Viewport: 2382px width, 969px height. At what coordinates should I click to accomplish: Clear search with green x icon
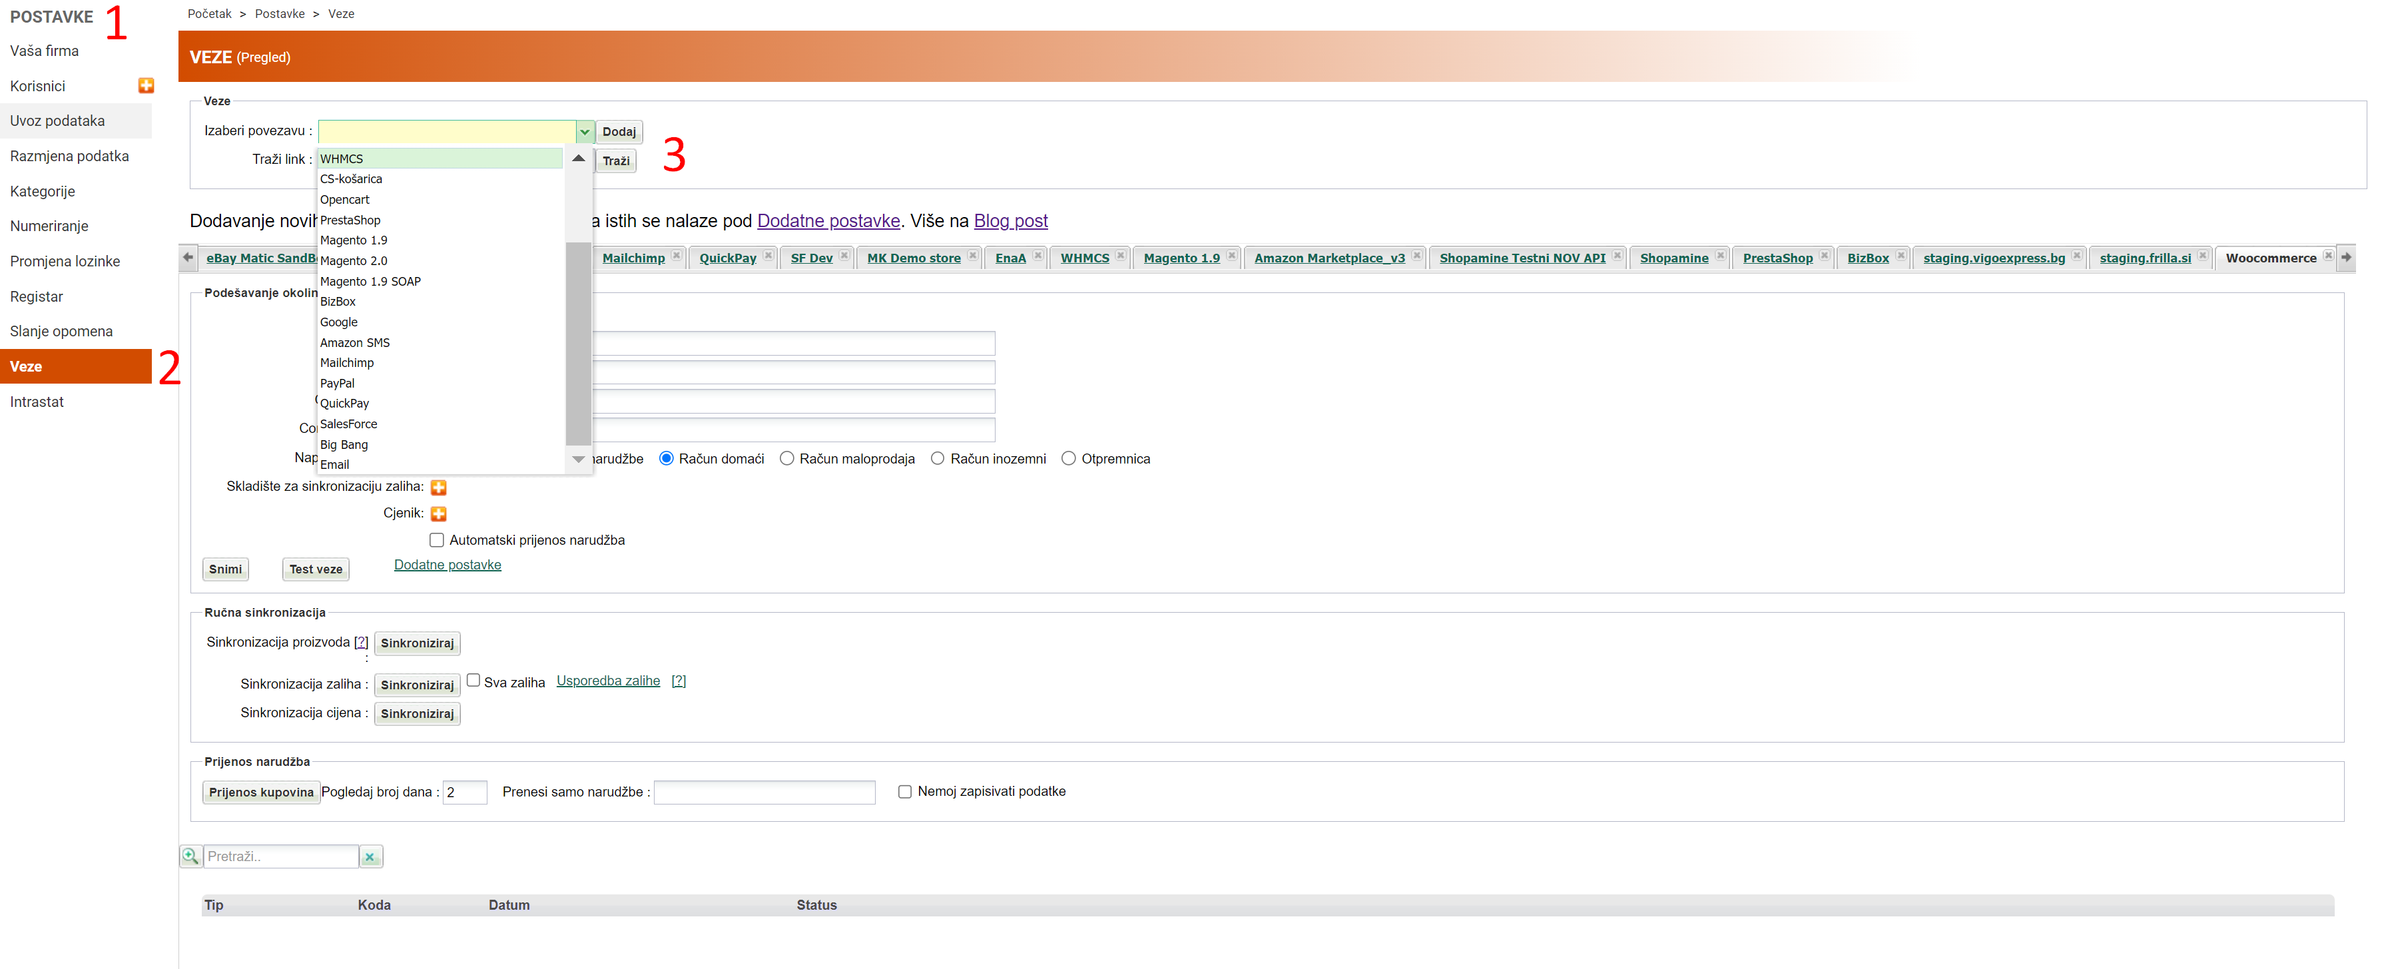click(370, 857)
